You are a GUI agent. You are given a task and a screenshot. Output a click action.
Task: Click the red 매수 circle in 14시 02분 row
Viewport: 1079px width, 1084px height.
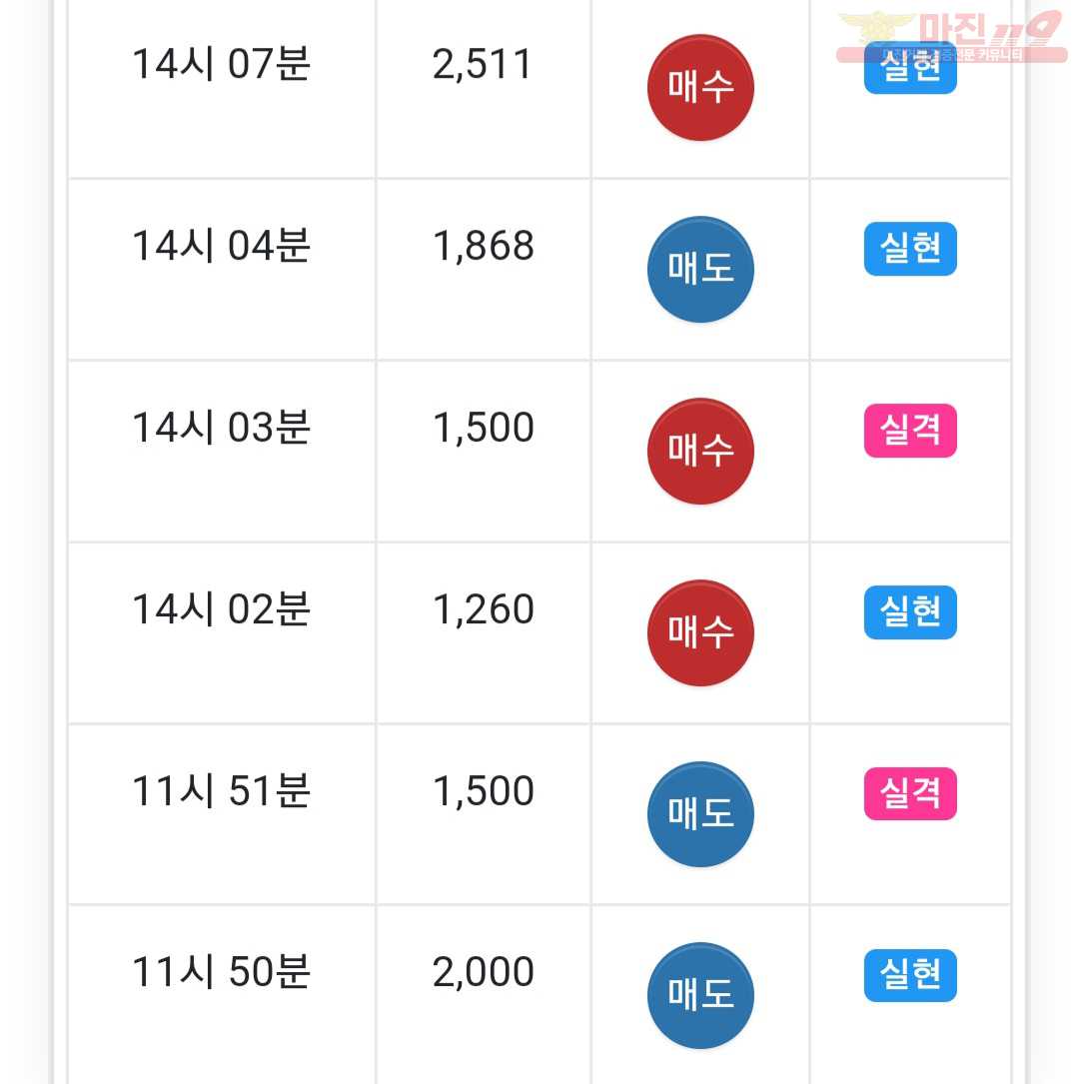tap(700, 632)
